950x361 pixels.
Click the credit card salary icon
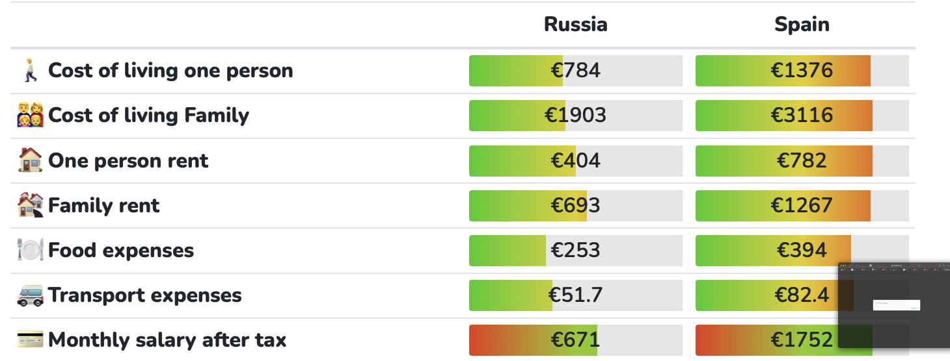(30, 340)
